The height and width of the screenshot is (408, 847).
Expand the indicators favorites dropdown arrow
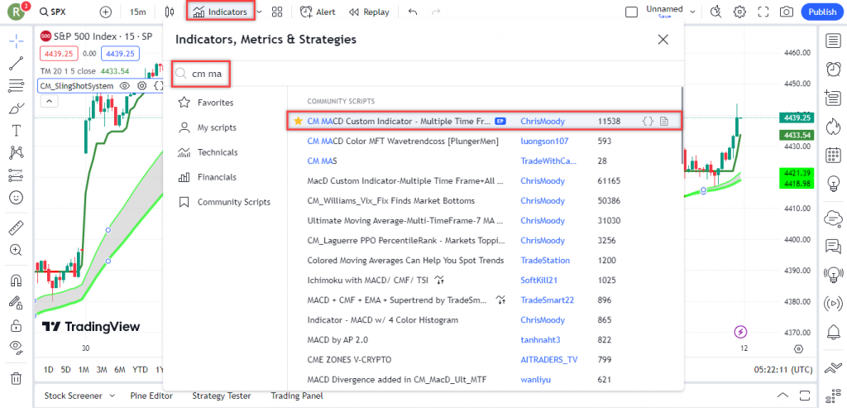point(260,12)
